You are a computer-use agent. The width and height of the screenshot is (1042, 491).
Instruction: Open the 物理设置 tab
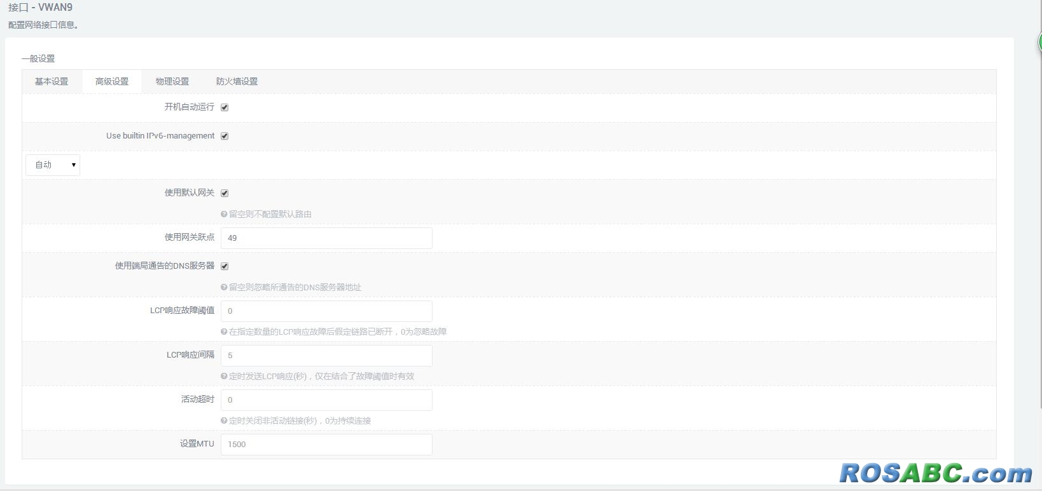(x=172, y=81)
